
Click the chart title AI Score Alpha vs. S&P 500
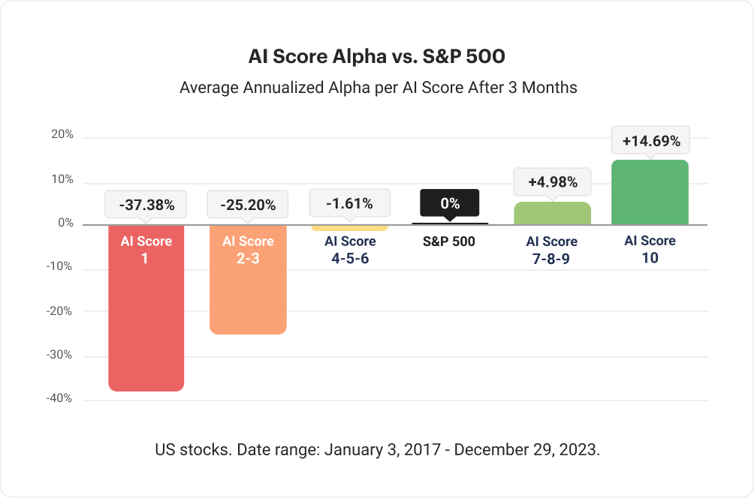[x=377, y=58]
